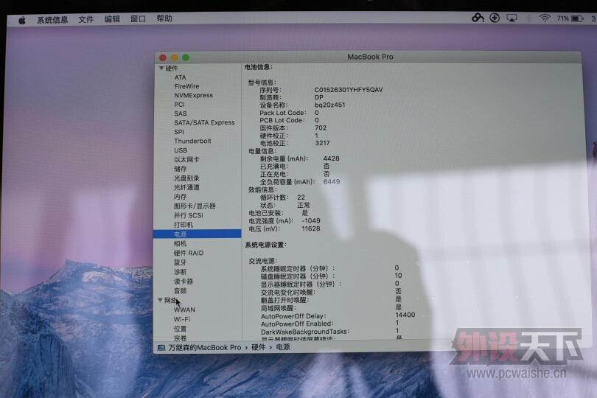Viewport: 597px width, 398px height.
Task: Select Thunderbolt in the hardware list
Action: tap(192, 141)
